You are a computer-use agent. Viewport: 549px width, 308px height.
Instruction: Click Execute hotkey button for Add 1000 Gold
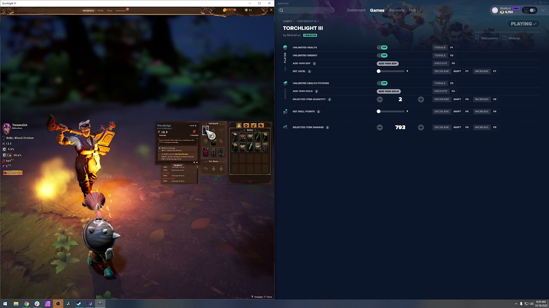point(440,91)
